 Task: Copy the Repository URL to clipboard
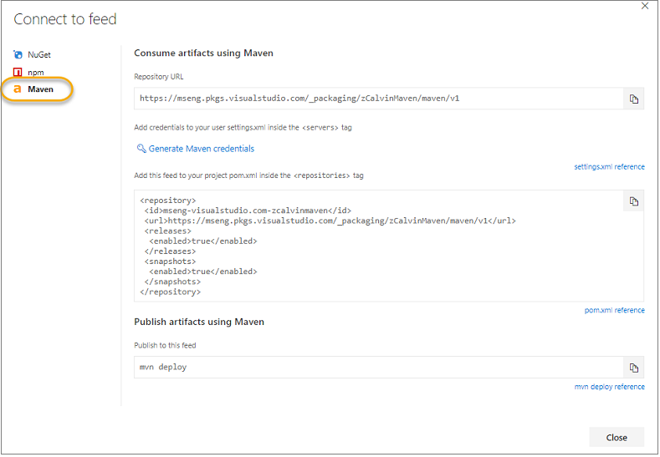[633, 99]
